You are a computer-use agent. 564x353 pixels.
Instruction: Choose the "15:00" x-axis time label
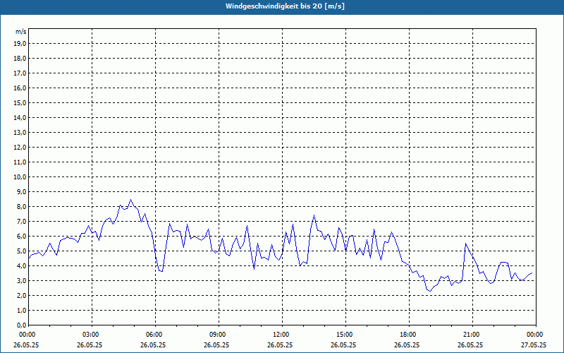345,335
